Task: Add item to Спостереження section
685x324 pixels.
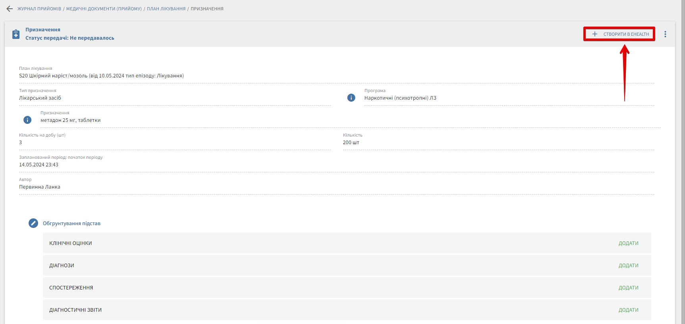Action: [628, 288]
